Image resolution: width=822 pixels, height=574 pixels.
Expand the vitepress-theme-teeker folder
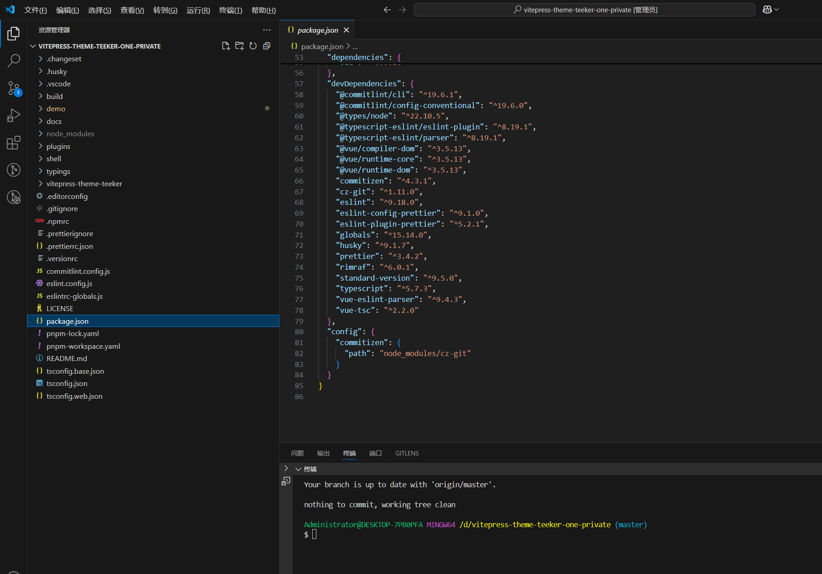click(x=84, y=183)
